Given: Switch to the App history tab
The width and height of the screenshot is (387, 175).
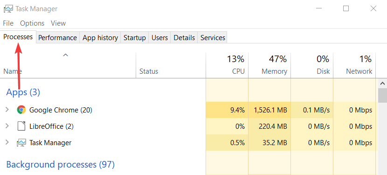Looking at the screenshot, I should point(100,38).
